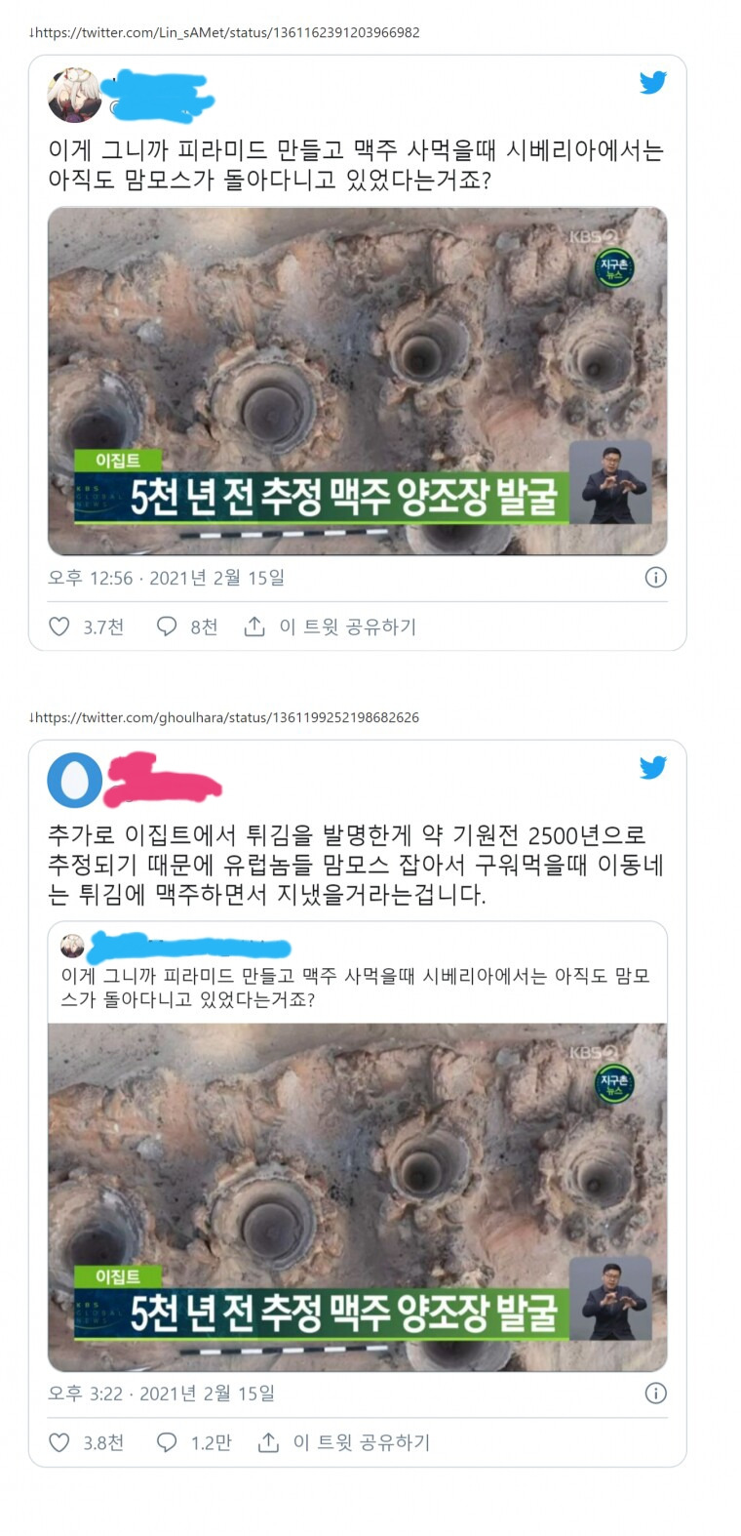Share the second tweet via 이 트윗 공유하기
741x1536 pixels.
click(344, 1442)
